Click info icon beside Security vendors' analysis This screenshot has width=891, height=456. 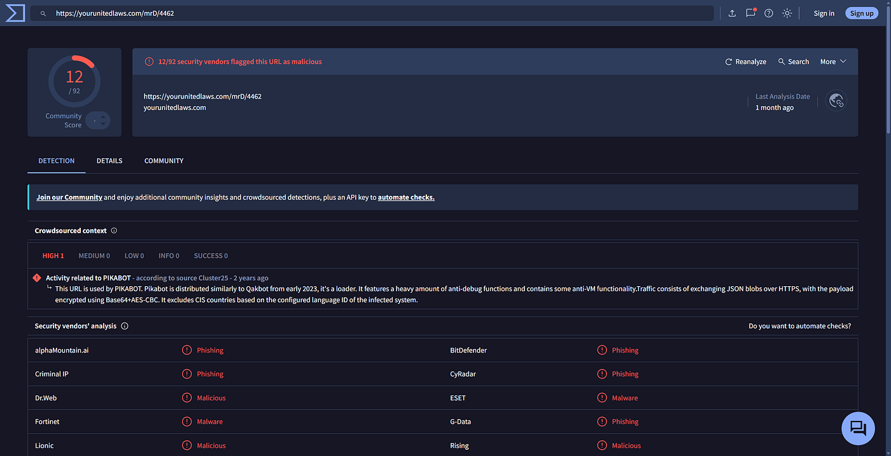pos(125,326)
